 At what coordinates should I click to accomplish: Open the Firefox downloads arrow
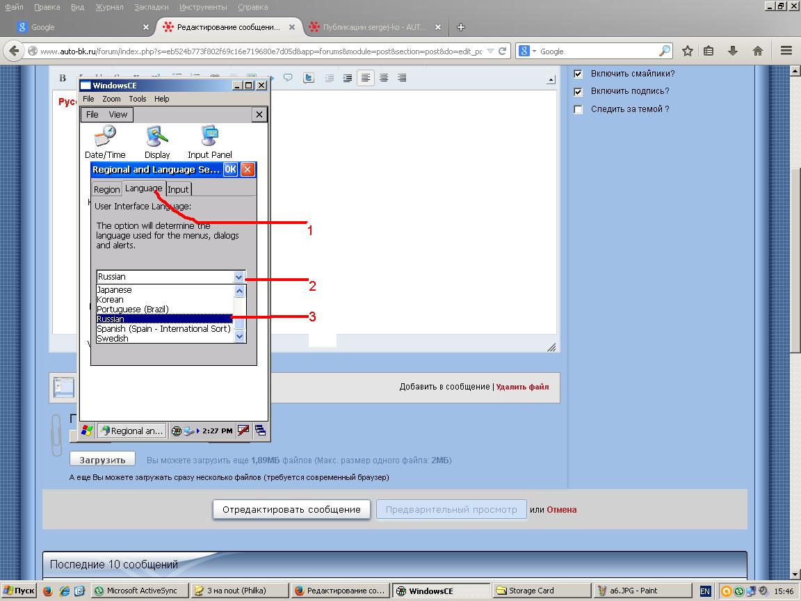[733, 51]
